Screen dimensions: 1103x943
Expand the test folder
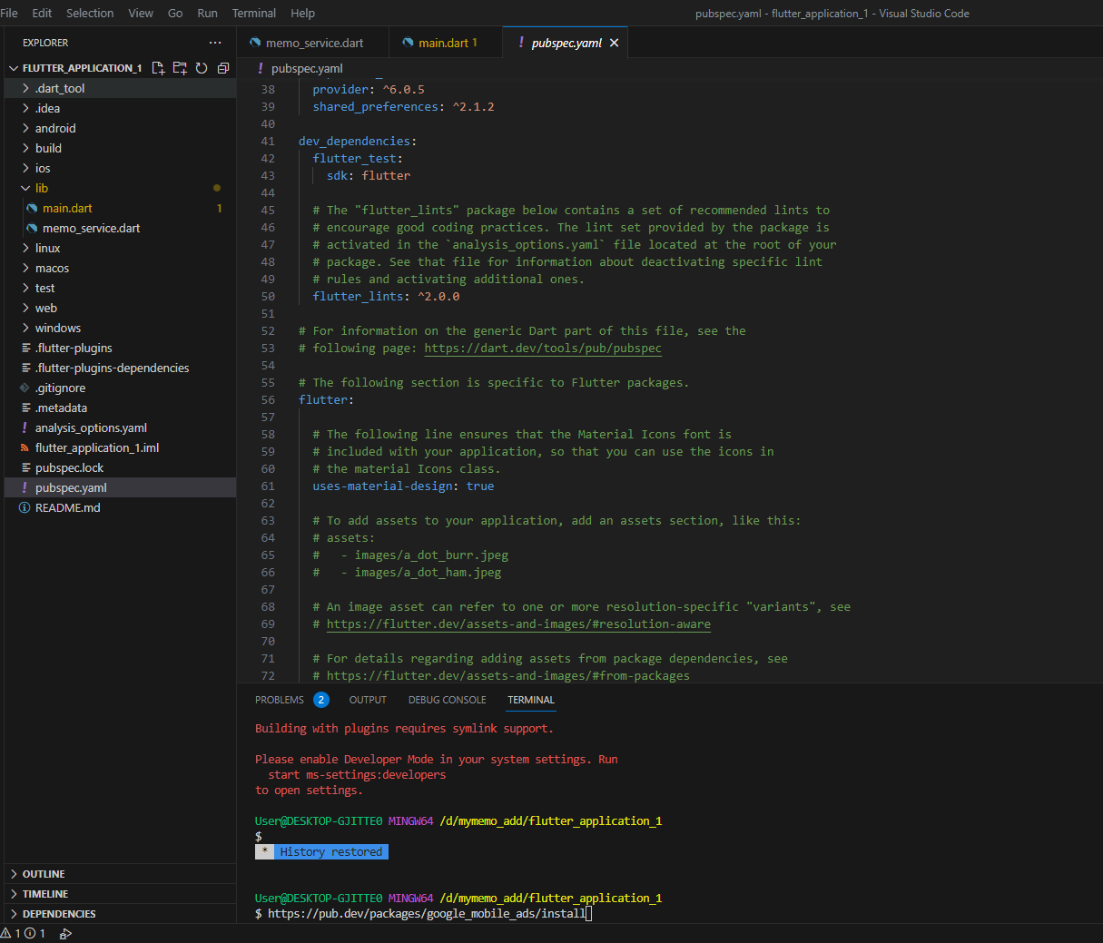click(x=25, y=288)
